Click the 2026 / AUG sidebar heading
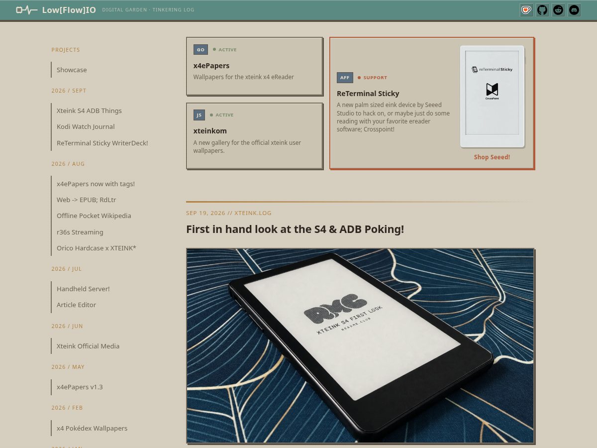 coord(68,164)
